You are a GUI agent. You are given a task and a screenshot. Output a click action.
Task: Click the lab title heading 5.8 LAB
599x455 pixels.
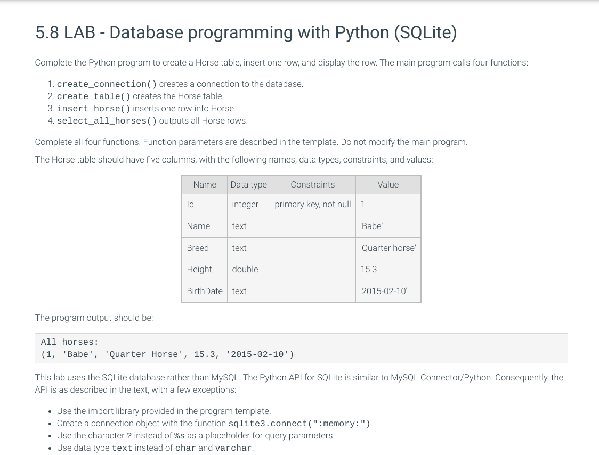click(246, 32)
